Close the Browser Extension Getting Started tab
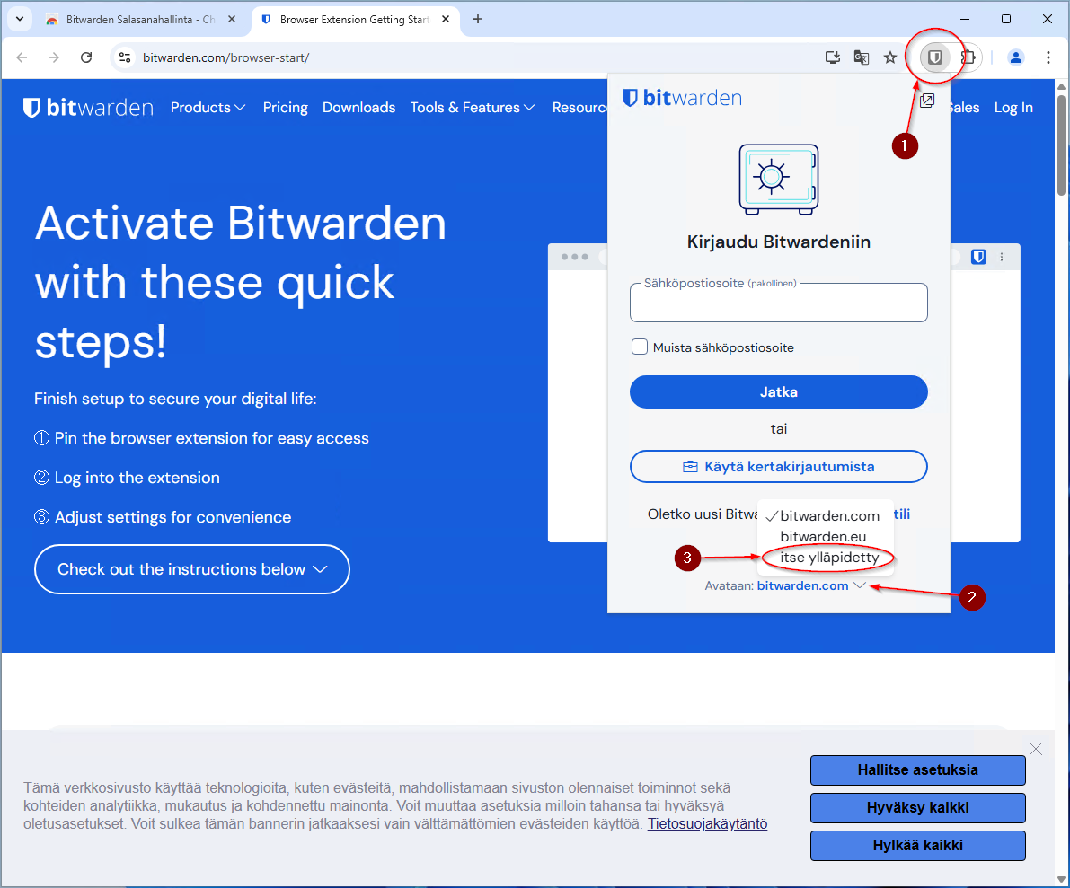The width and height of the screenshot is (1070, 888). [446, 19]
